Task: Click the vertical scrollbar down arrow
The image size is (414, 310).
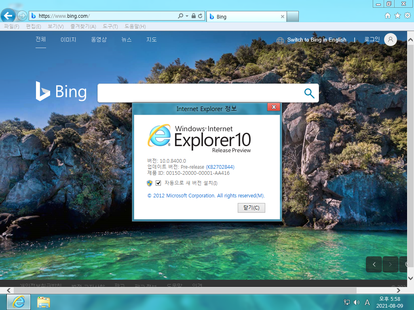Action: pyautogui.click(x=410, y=278)
